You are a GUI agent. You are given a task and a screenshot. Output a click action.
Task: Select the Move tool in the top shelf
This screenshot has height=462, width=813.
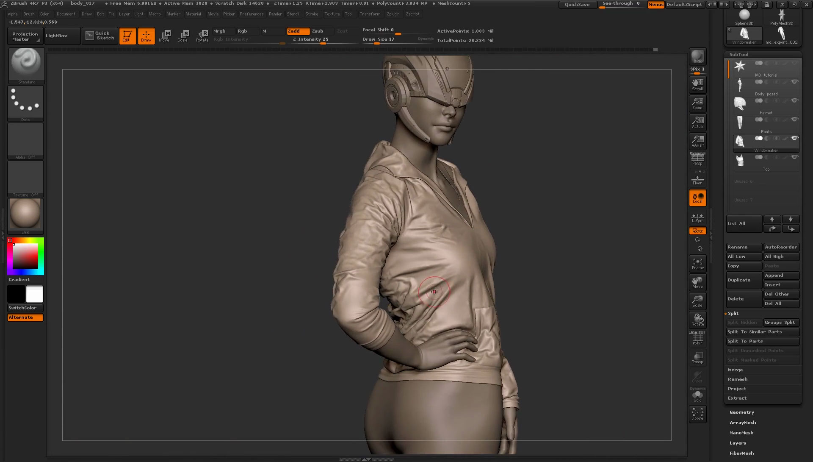165,36
